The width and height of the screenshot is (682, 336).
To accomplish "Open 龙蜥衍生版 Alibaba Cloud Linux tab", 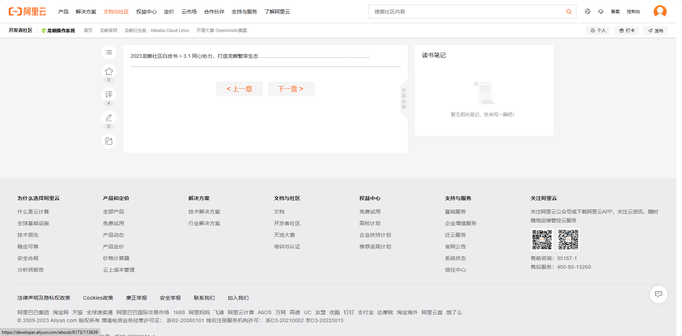I will (x=157, y=31).
